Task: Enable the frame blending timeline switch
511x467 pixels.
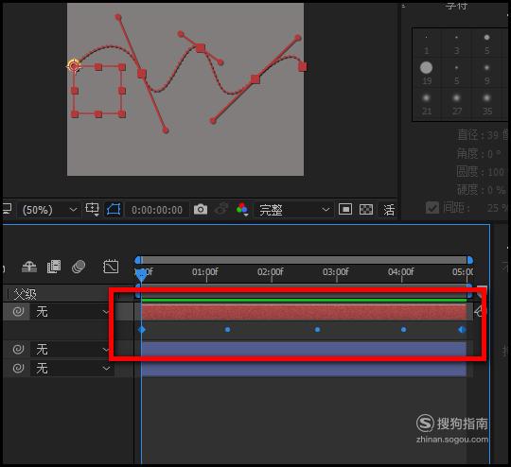Action: (54, 267)
